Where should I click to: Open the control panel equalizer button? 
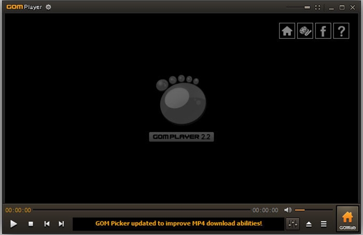pos(293,224)
